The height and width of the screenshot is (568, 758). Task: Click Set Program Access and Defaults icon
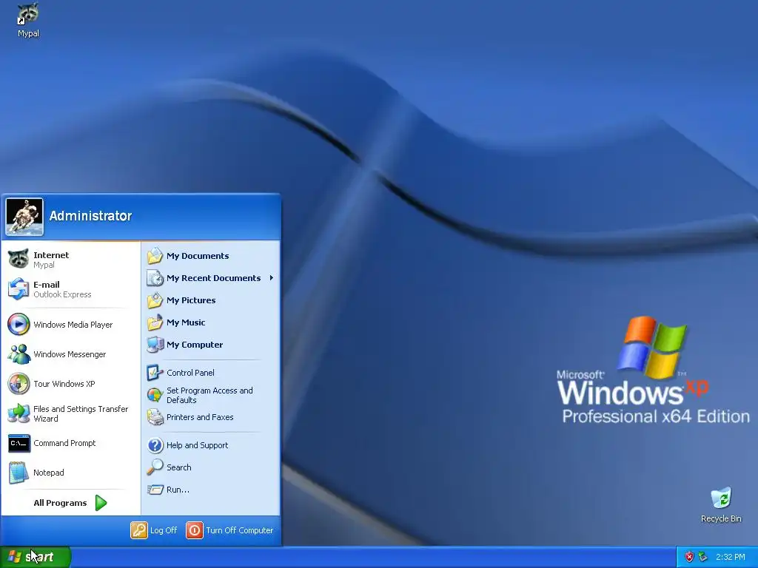pos(155,395)
